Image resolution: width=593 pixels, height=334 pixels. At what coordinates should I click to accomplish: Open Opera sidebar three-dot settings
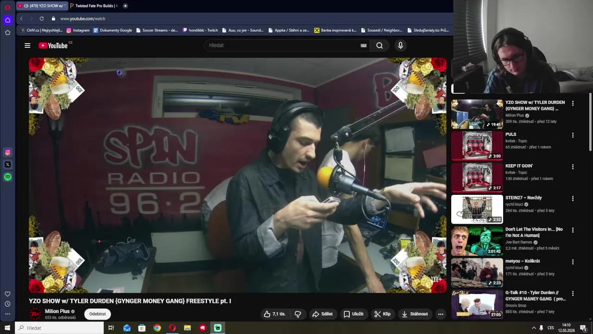[7, 314]
